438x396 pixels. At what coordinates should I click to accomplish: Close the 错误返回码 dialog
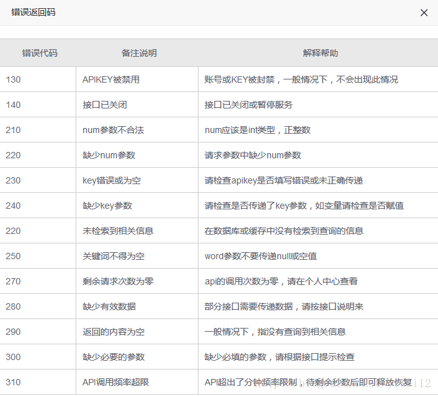pyautogui.click(x=424, y=13)
